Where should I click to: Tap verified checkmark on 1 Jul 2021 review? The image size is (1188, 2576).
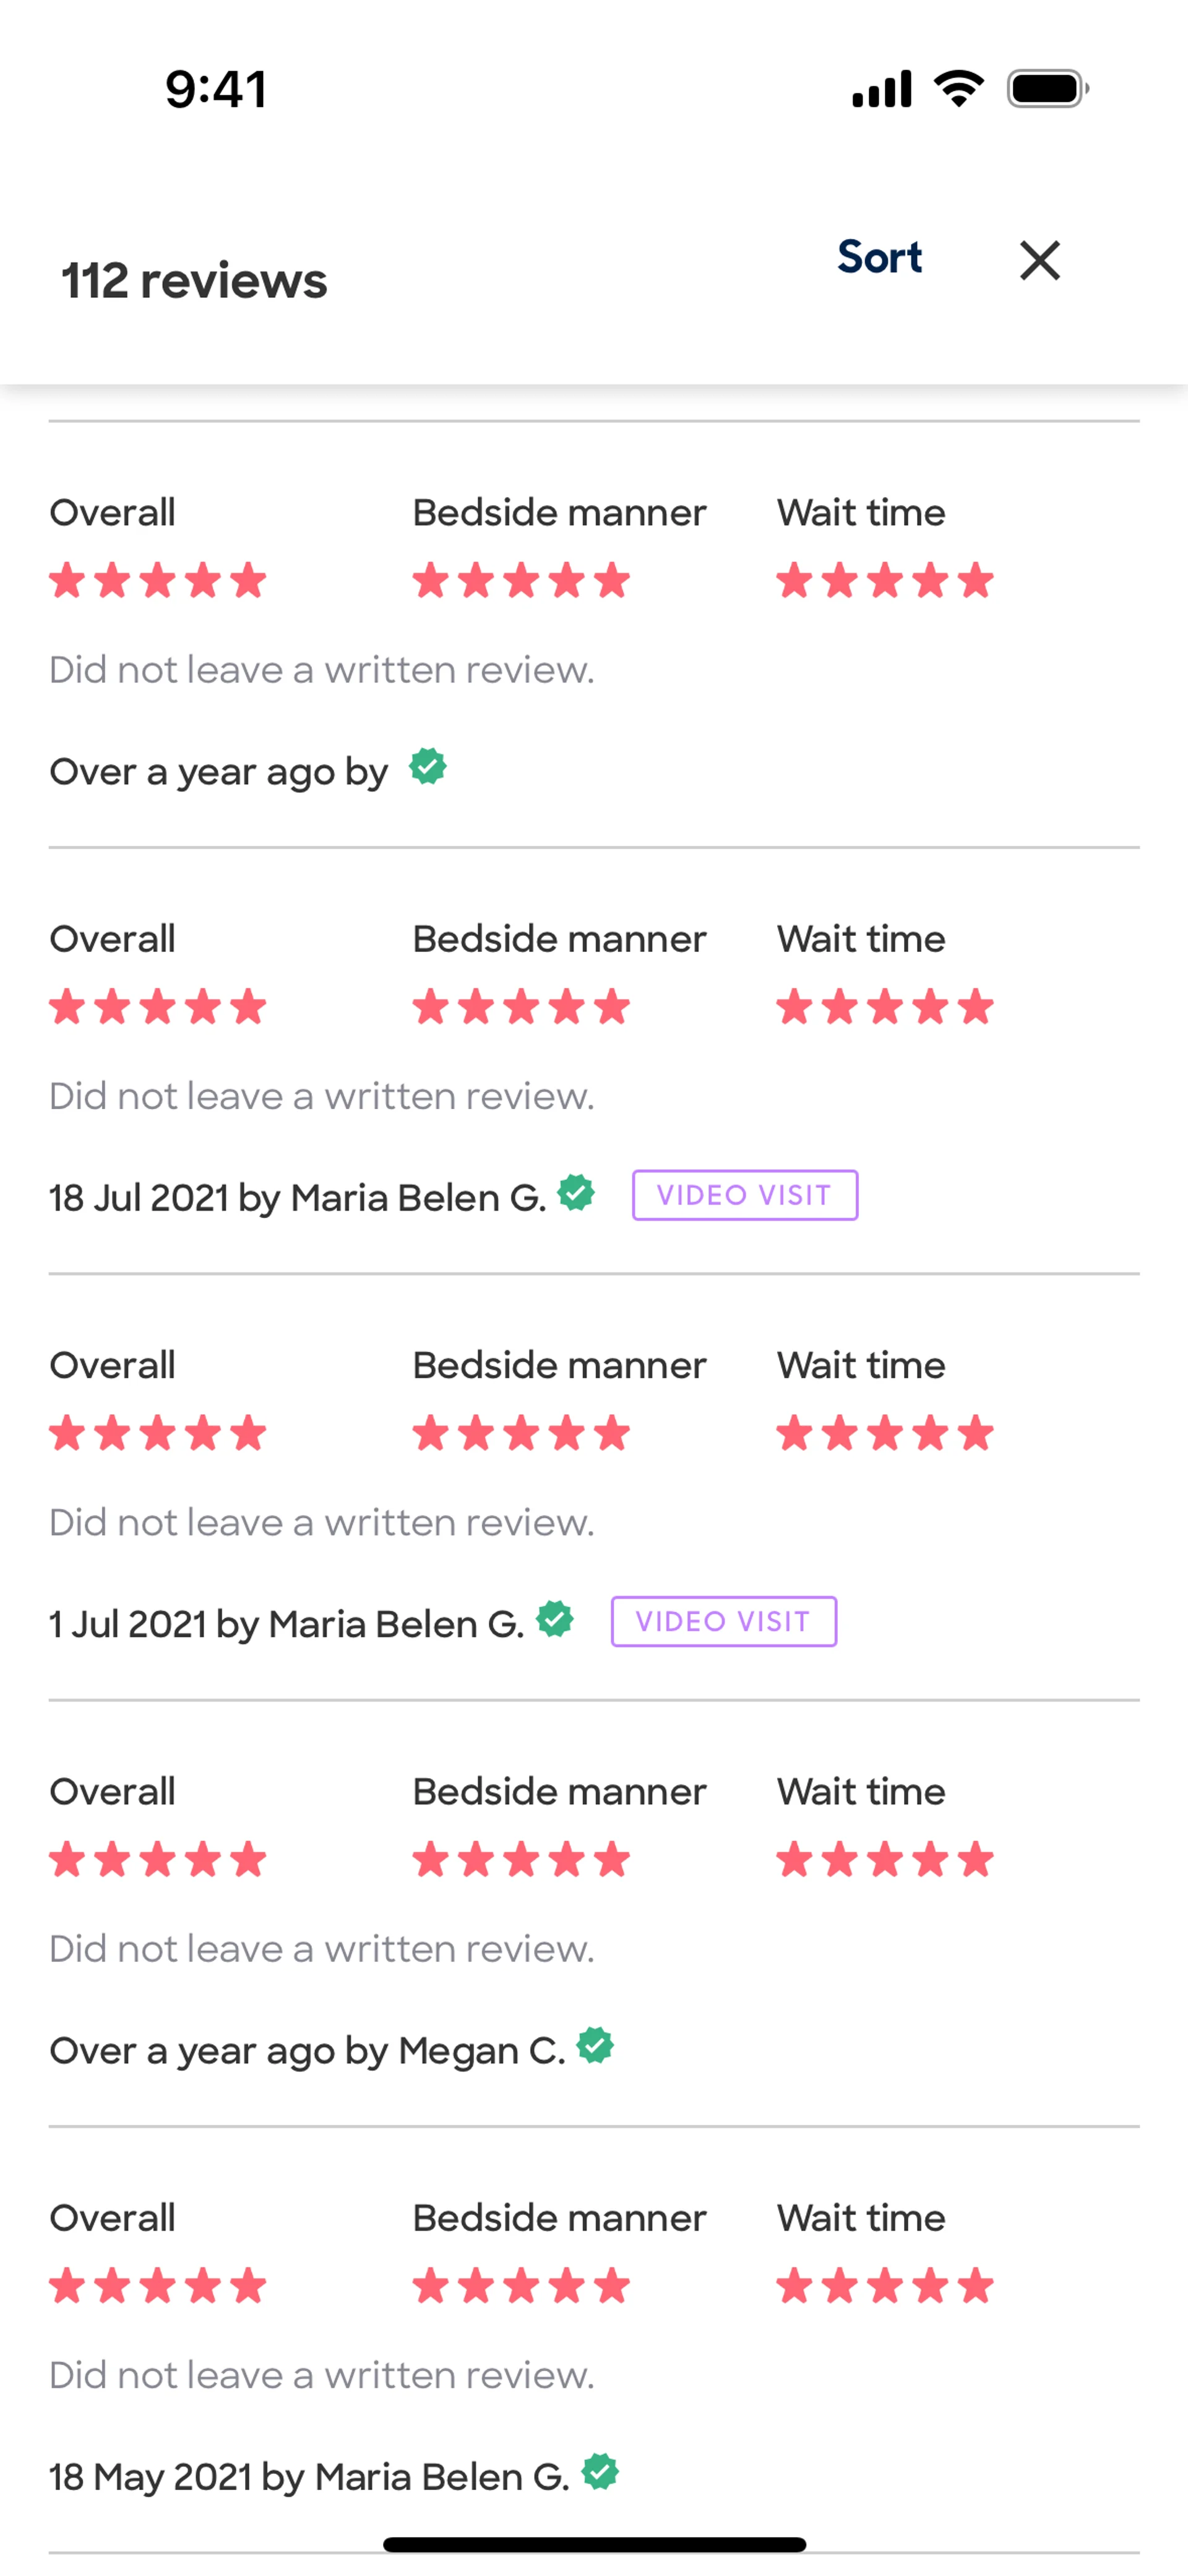click(555, 1618)
